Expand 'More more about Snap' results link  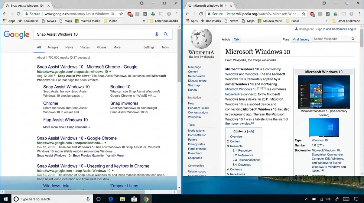(x=67, y=127)
